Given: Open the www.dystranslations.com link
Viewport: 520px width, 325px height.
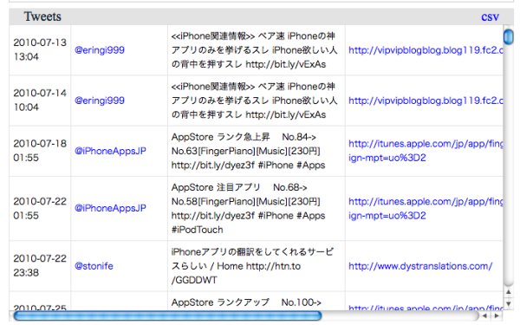Looking at the screenshot, I should click(420, 266).
